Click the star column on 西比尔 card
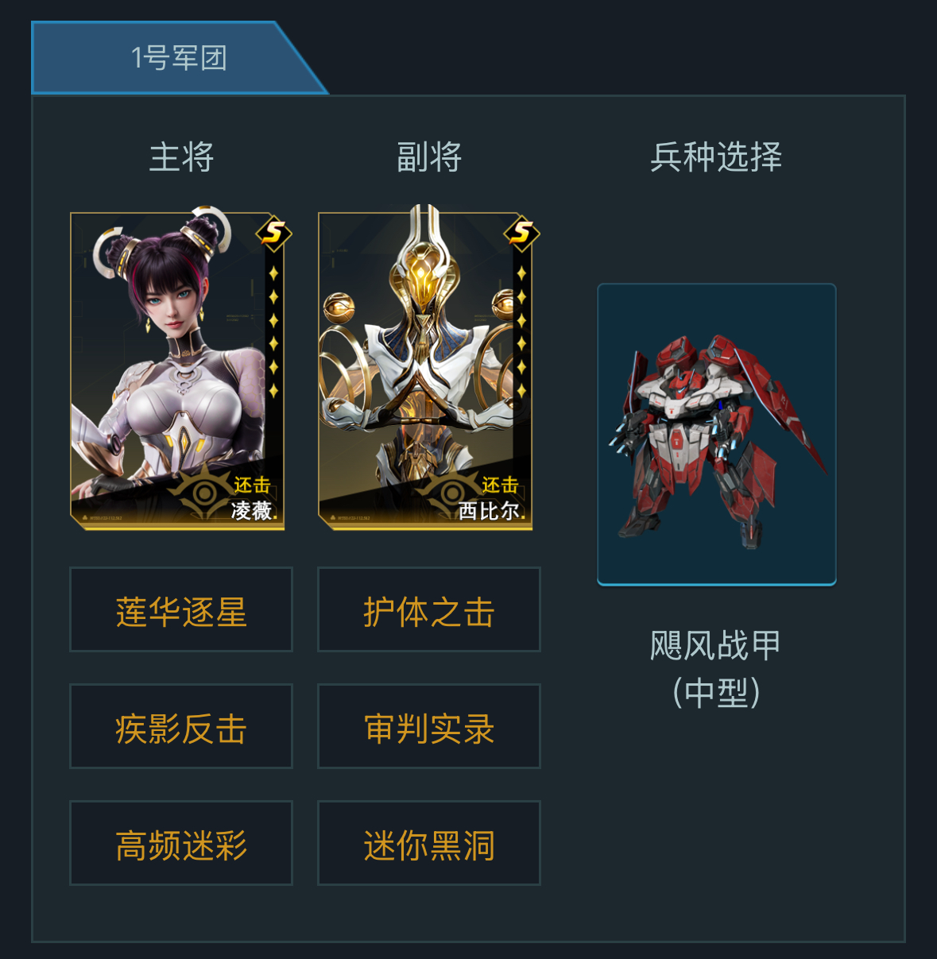Image resolution: width=937 pixels, height=959 pixels. click(x=521, y=332)
